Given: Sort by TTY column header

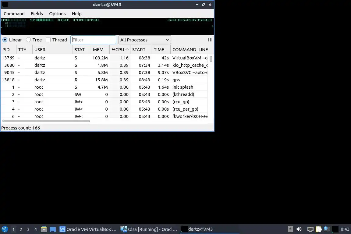Looking at the screenshot, I should click(24, 50).
